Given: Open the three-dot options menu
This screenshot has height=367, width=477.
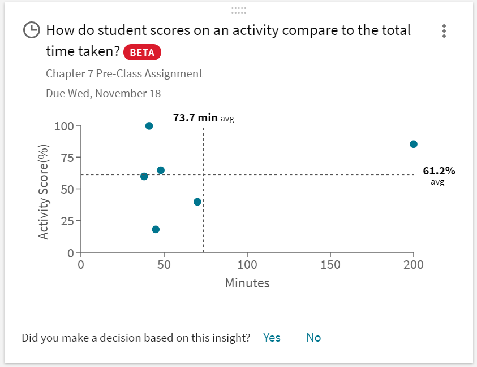Looking at the screenshot, I should (x=445, y=32).
